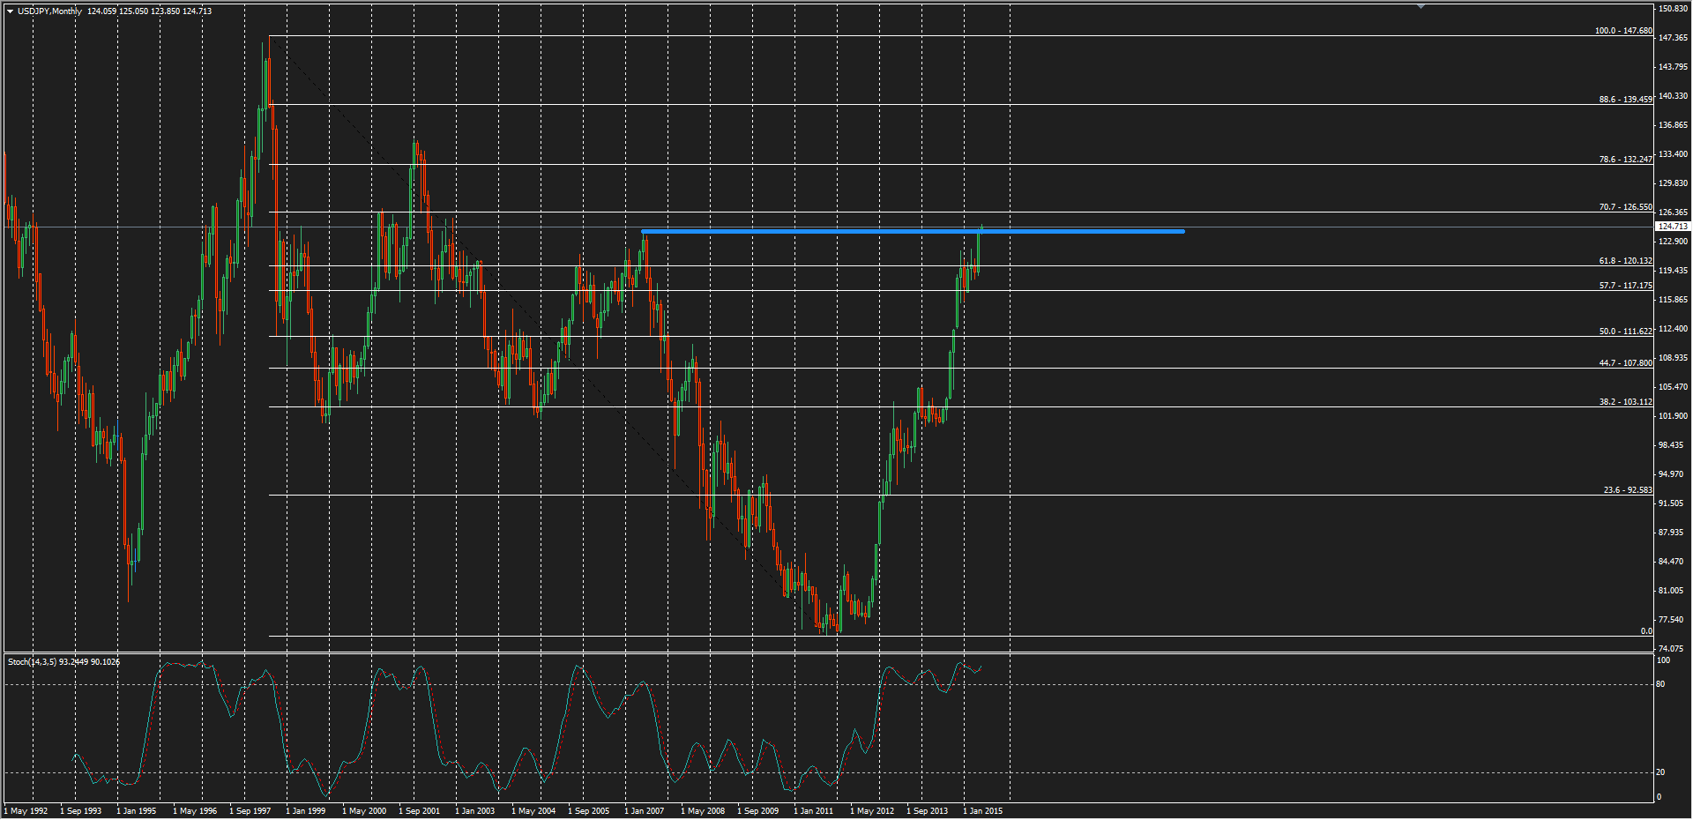Click the 80 level on Stochastic scale
The image size is (1693, 820).
(1661, 684)
